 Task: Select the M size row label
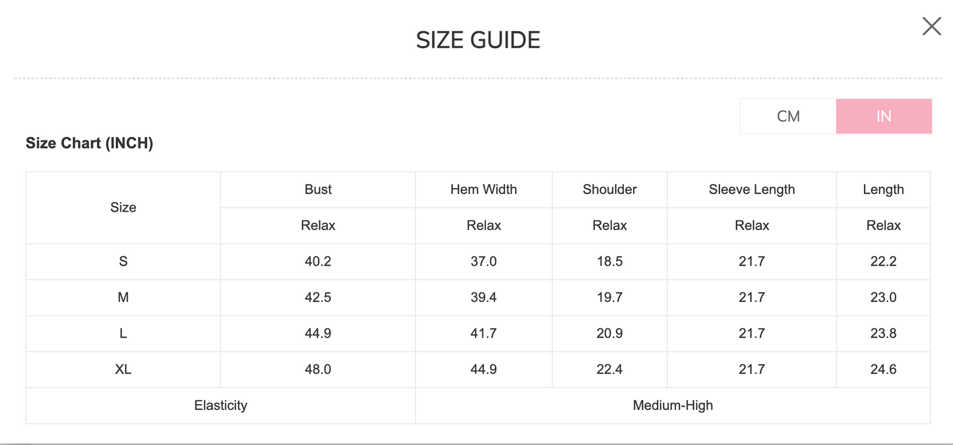[123, 298]
